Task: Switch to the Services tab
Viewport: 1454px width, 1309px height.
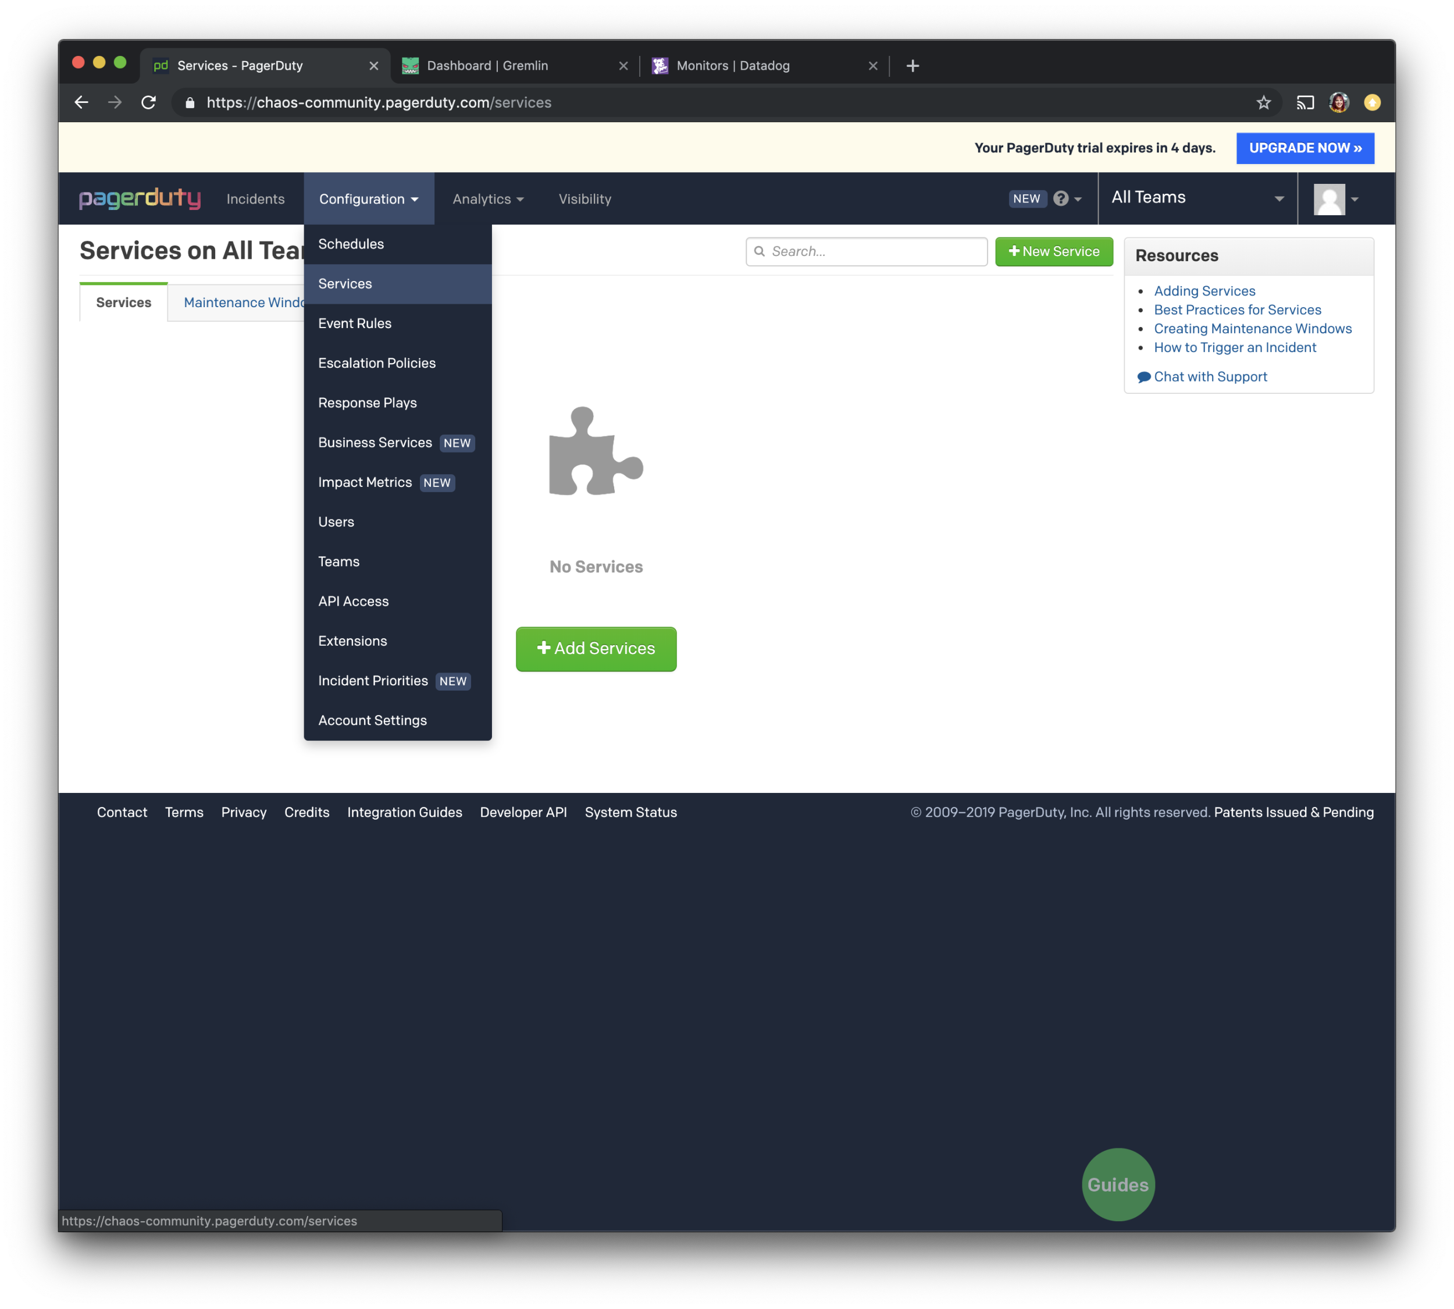Action: 124,302
